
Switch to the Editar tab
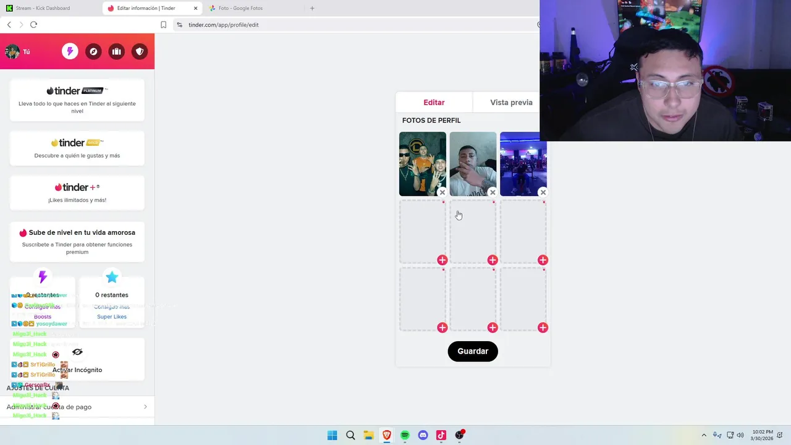[x=434, y=103]
